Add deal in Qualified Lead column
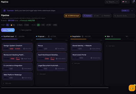 [x=7, y=83]
